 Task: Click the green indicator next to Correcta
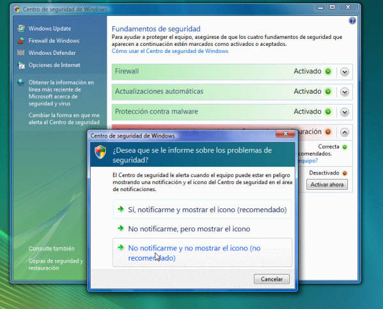pyautogui.click(x=345, y=147)
